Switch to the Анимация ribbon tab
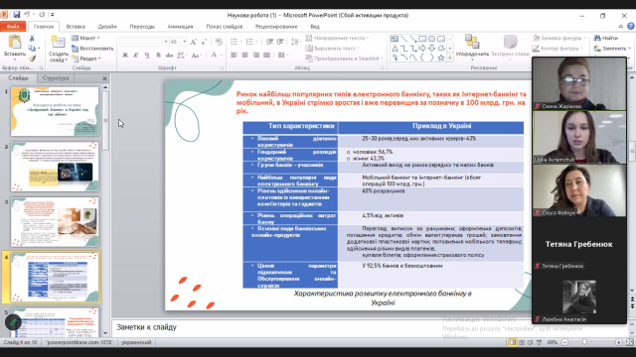Image resolution: width=636 pixels, height=357 pixels. point(180,27)
